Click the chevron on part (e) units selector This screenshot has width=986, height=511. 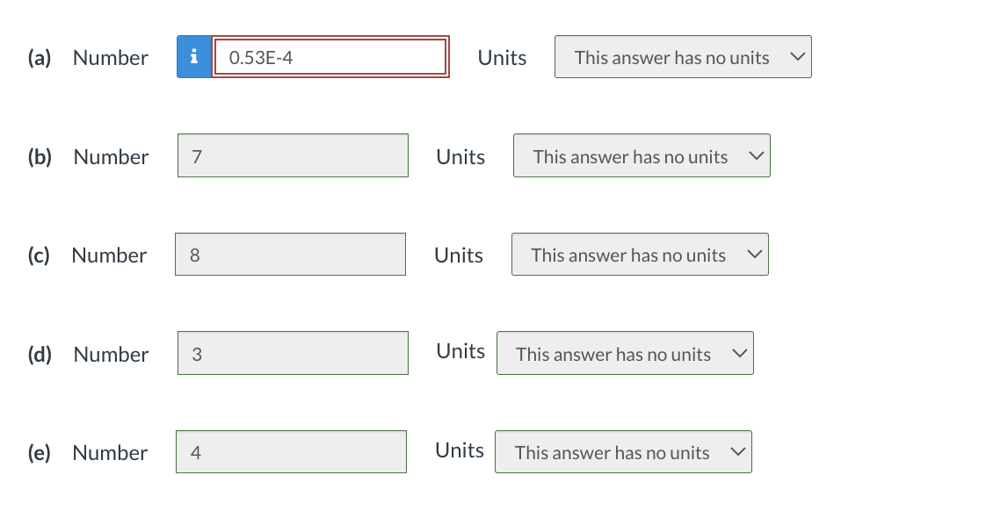coord(738,451)
